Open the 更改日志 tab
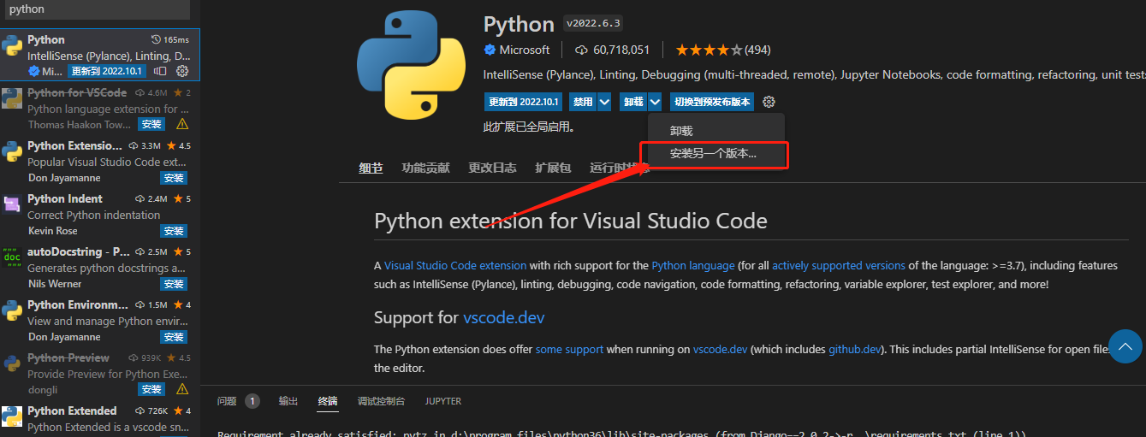Image resolution: width=1146 pixels, height=437 pixels. (x=492, y=168)
